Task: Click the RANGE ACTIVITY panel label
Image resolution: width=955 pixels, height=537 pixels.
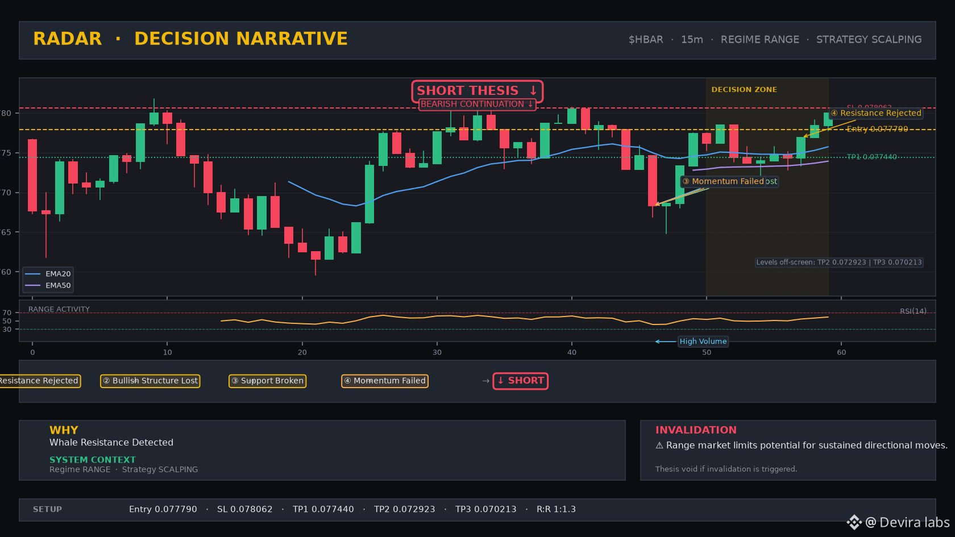Action: (59, 310)
